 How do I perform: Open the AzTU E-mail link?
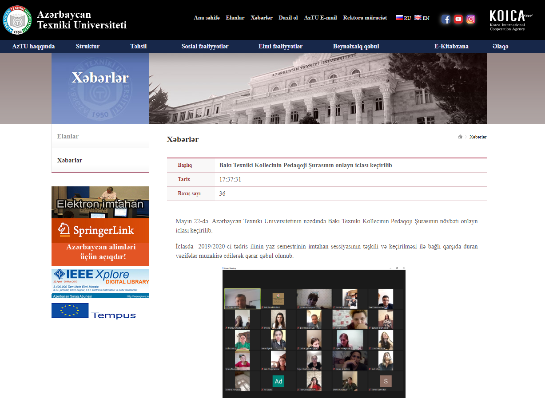click(320, 18)
